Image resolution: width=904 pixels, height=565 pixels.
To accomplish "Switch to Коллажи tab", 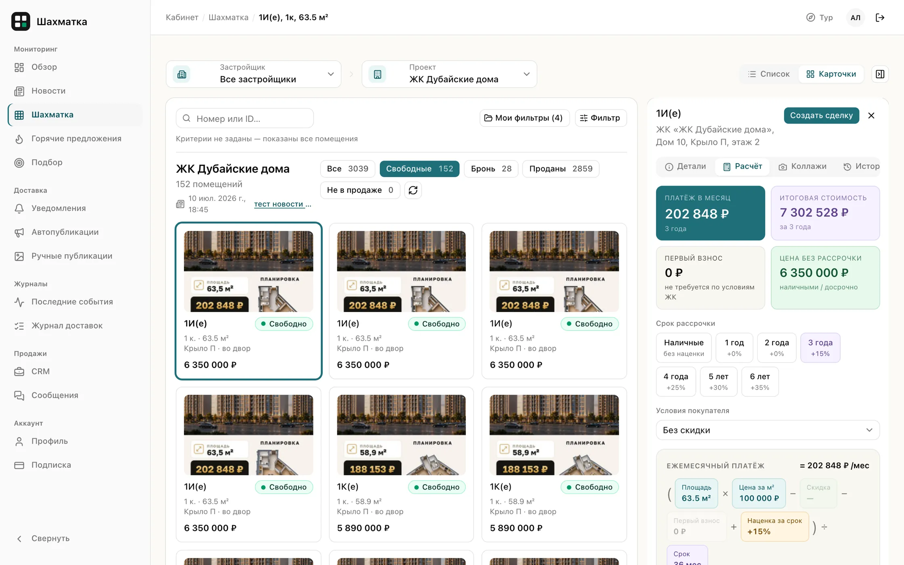I will 802,166.
